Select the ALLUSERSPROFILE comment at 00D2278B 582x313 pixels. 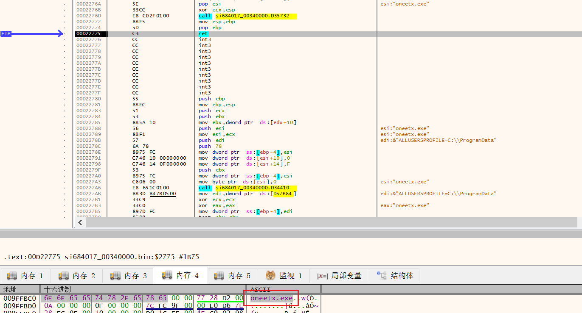click(439, 140)
